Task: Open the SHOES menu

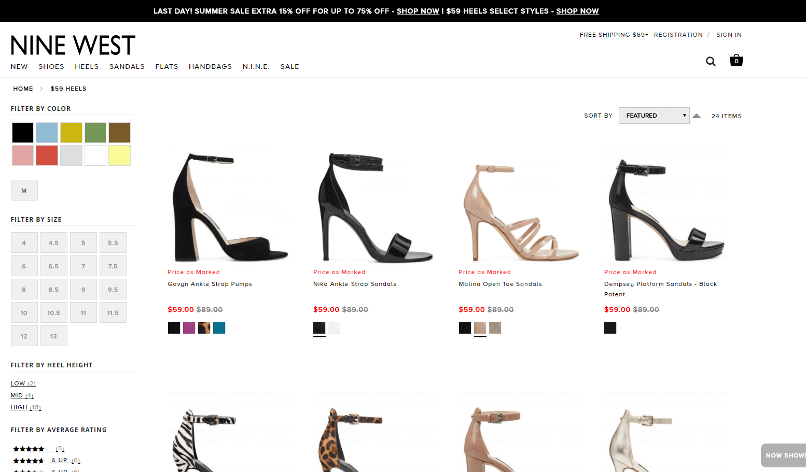Action: [x=51, y=67]
